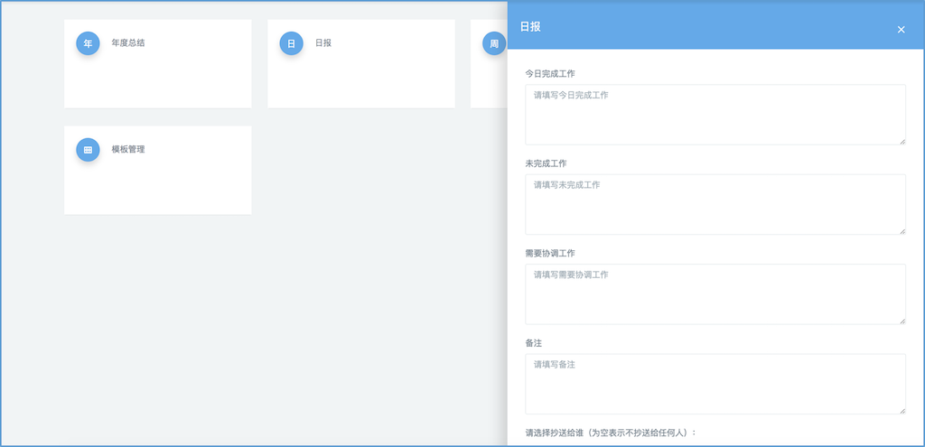Image resolution: width=925 pixels, height=447 pixels.
Task: Click the 未完成工作 field label
Action: tap(546, 163)
